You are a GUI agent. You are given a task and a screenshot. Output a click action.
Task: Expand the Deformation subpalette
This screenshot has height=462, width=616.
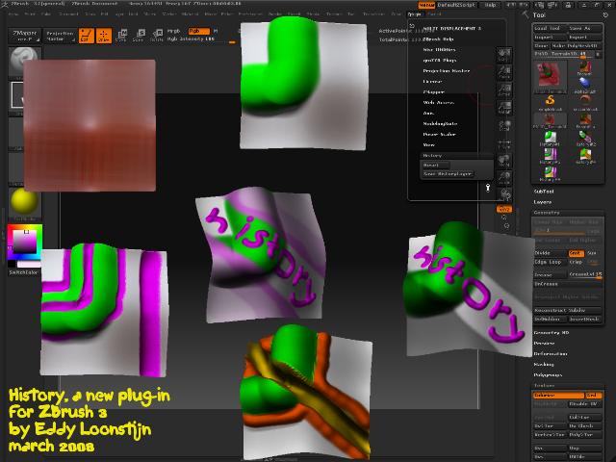(x=550, y=354)
